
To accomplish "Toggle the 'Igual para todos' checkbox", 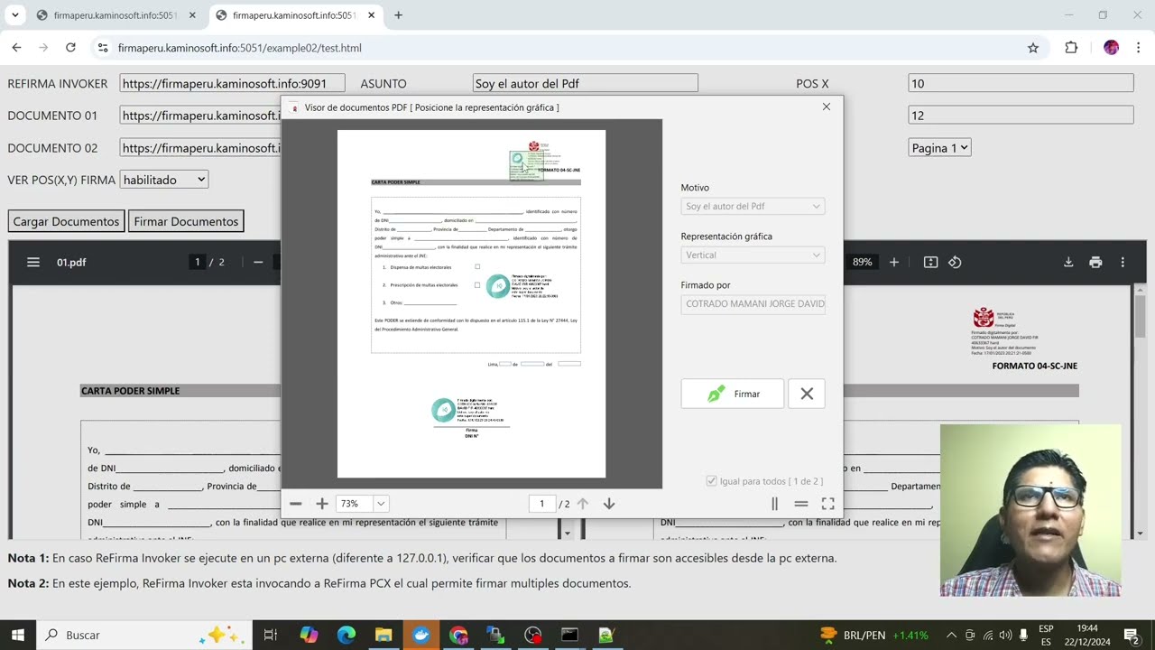I will pos(711,481).
